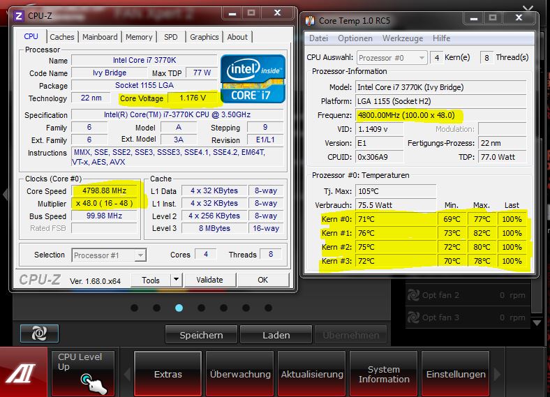Switch to the Mainboard tab
This screenshot has height=397, width=550.
(x=100, y=37)
